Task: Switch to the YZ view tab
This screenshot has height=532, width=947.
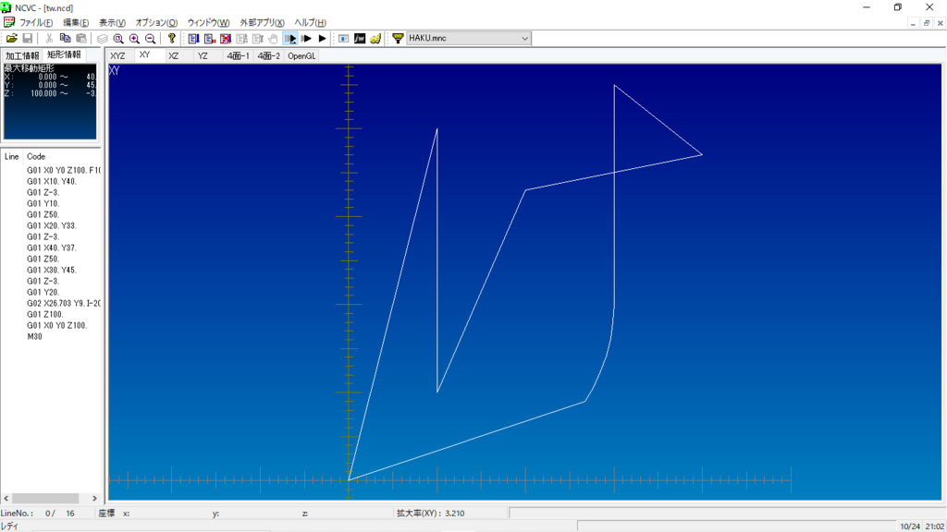Action: (x=203, y=56)
